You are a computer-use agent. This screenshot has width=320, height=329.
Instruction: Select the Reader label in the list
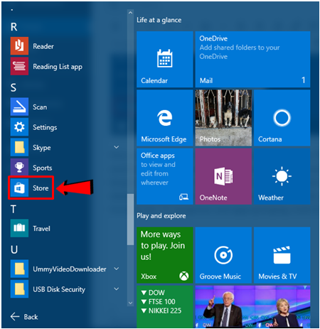click(x=43, y=46)
